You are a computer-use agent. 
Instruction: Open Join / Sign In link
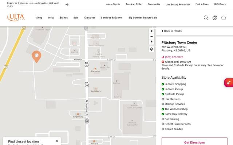pyautogui.click(x=113, y=4)
